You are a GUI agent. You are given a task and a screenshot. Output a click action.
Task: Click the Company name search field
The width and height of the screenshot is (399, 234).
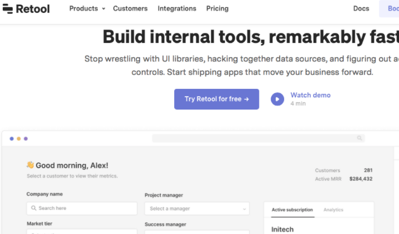[81, 208]
